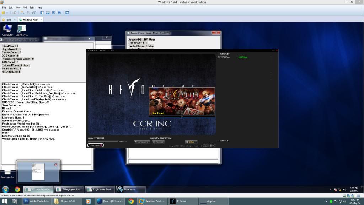Open the VMware power dropdown arrow
The height and width of the screenshot is (205, 364).
point(7,12)
